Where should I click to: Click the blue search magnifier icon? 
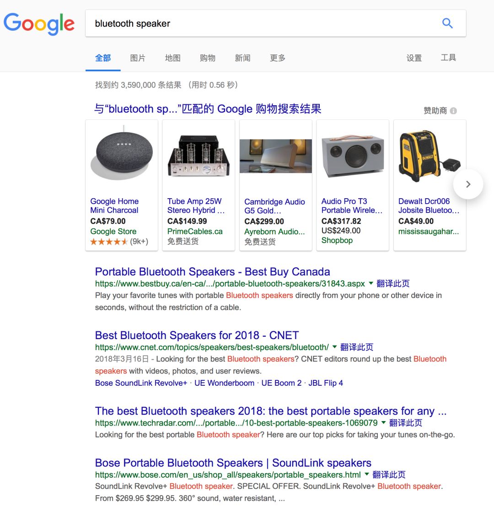coord(447,23)
